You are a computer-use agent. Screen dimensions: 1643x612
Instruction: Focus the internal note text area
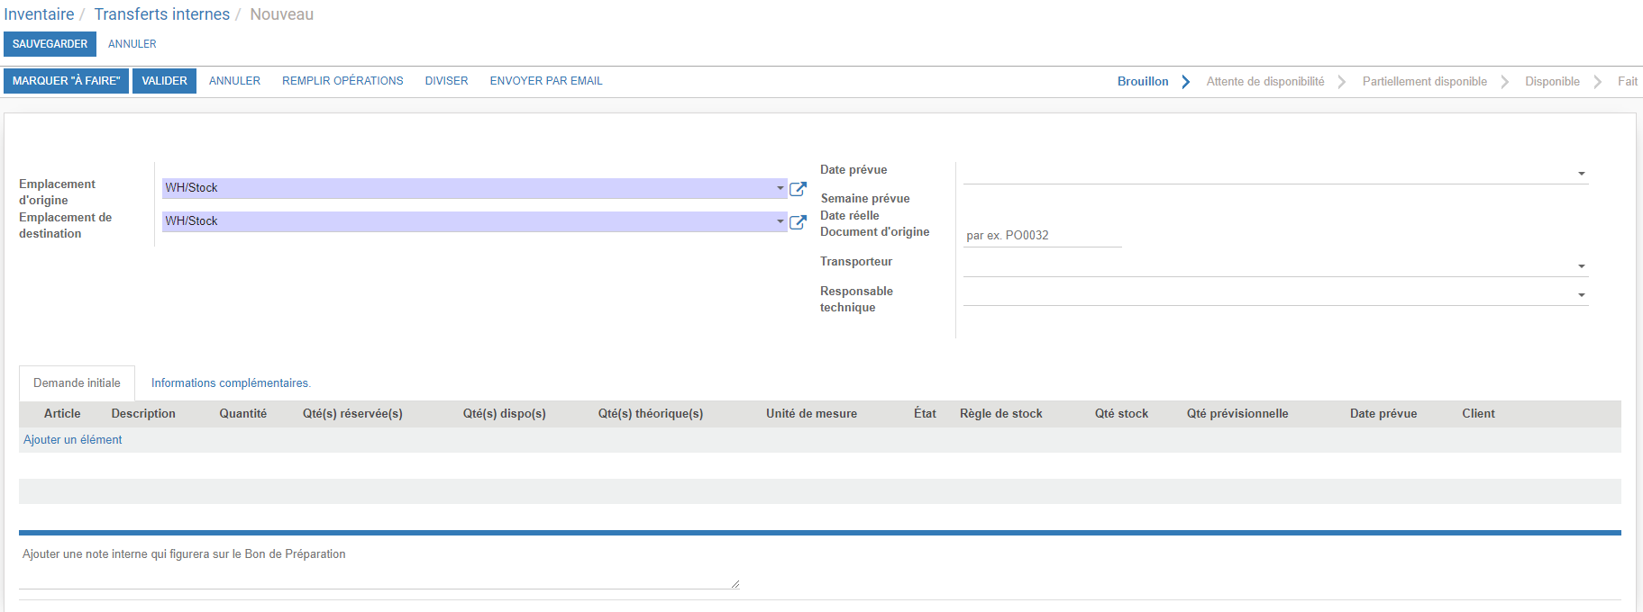point(379,566)
